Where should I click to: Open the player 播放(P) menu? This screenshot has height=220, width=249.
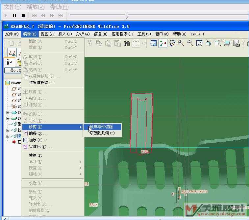(36, 7)
